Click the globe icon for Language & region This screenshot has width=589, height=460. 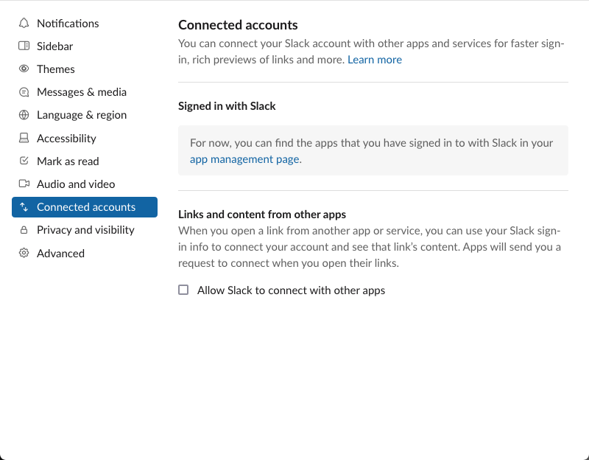click(x=24, y=115)
